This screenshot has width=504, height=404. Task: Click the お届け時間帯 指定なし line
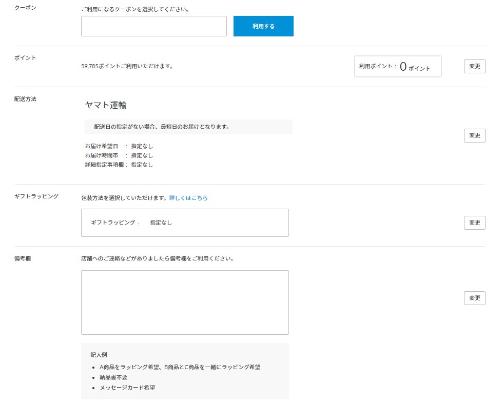(x=119, y=155)
